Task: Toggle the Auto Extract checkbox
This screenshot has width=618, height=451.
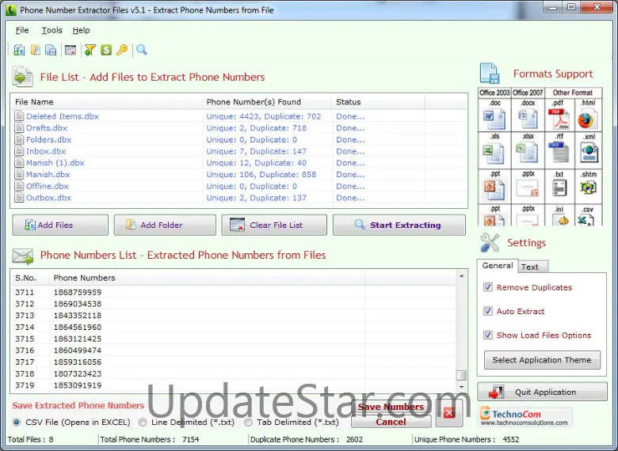Action: click(488, 311)
